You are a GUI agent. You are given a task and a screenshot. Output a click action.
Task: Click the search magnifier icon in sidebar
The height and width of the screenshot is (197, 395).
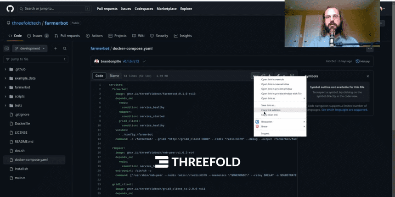65,49
